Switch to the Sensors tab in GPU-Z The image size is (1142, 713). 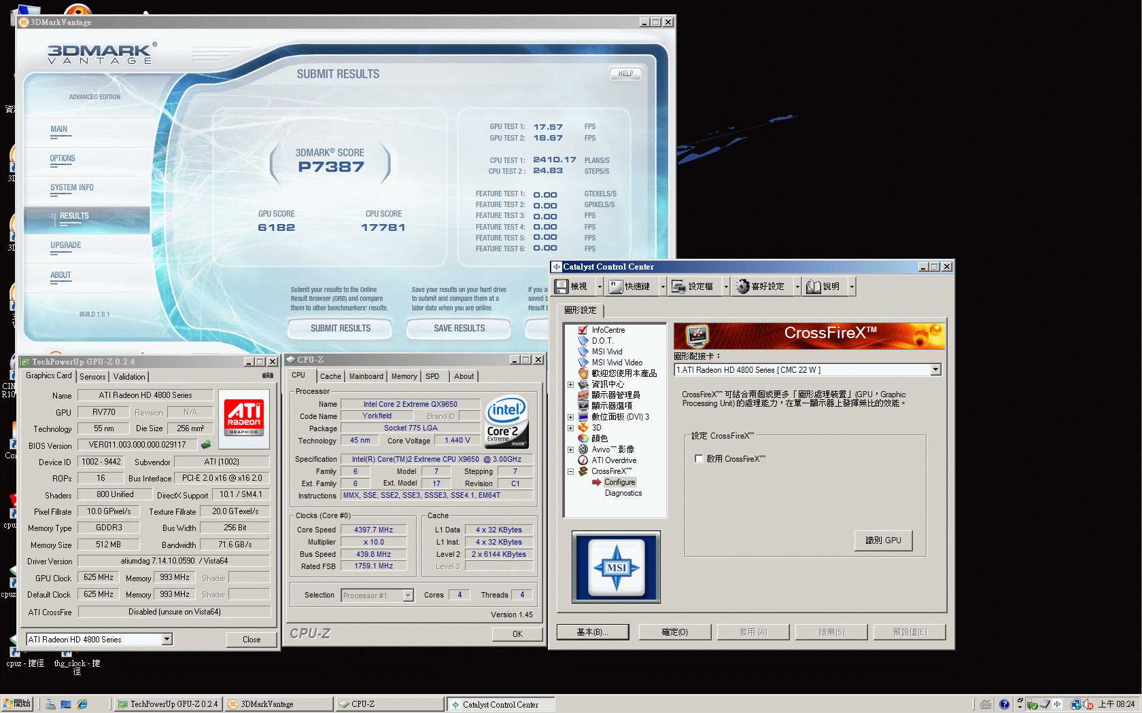pyautogui.click(x=92, y=377)
